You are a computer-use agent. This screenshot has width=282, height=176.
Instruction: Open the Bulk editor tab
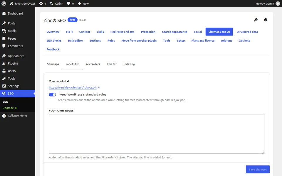point(75,40)
